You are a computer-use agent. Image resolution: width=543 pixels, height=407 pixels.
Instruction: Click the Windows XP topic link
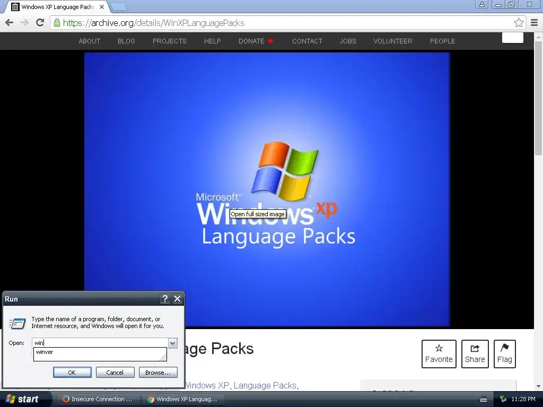click(207, 385)
